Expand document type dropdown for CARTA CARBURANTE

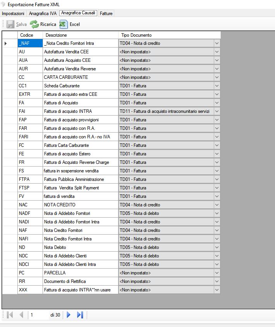pos(217,77)
